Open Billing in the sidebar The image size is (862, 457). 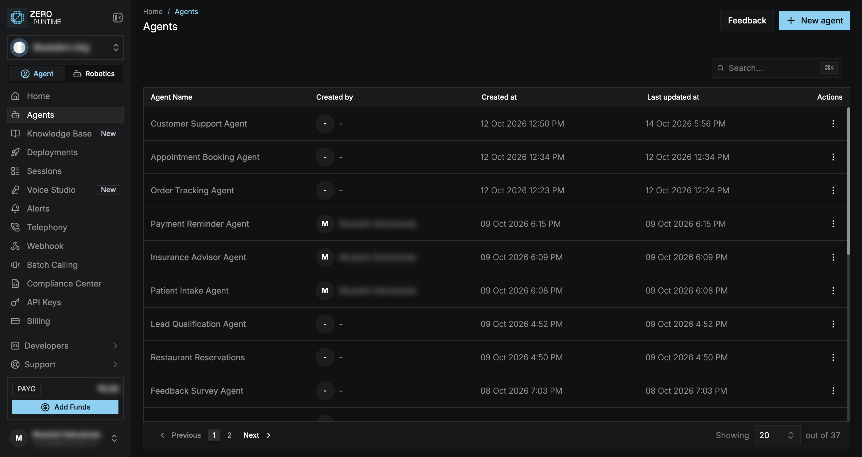65,320
